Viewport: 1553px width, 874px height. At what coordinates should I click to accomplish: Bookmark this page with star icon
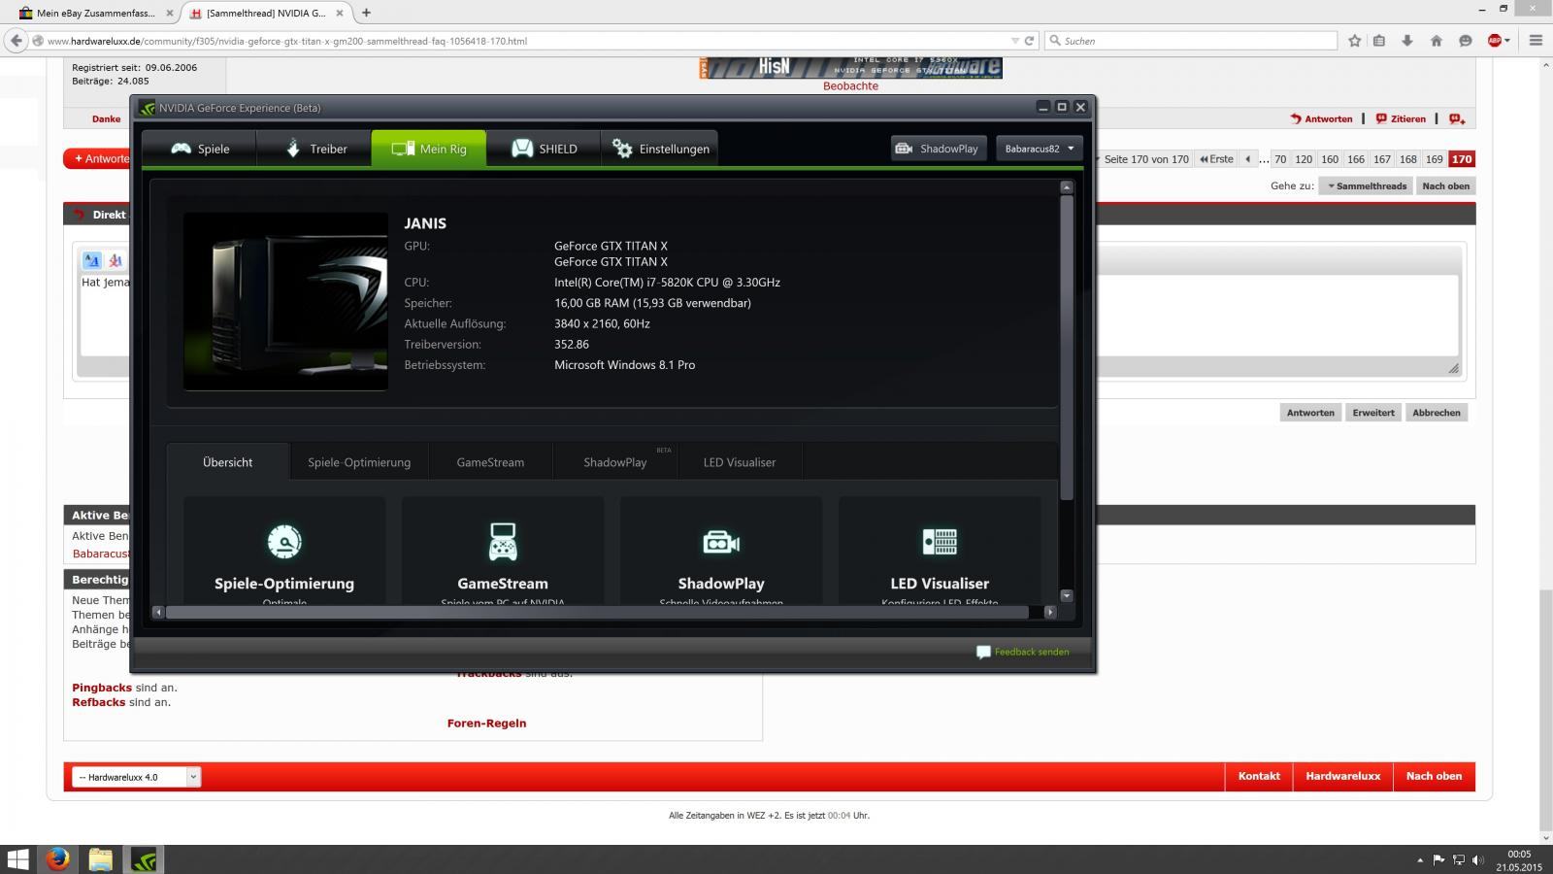coord(1355,41)
